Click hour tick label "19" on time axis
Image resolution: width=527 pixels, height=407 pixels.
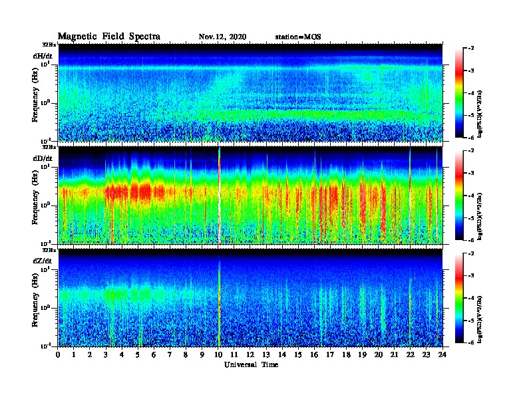click(362, 354)
